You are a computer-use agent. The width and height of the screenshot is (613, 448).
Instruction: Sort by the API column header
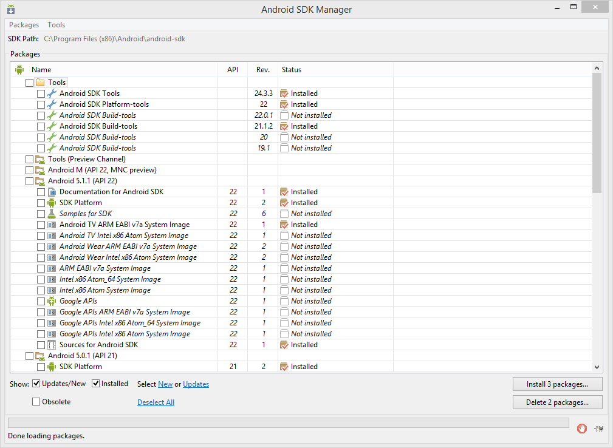click(x=232, y=70)
